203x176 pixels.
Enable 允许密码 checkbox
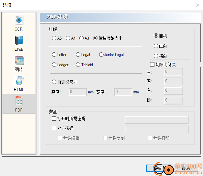tap(54, 128)
